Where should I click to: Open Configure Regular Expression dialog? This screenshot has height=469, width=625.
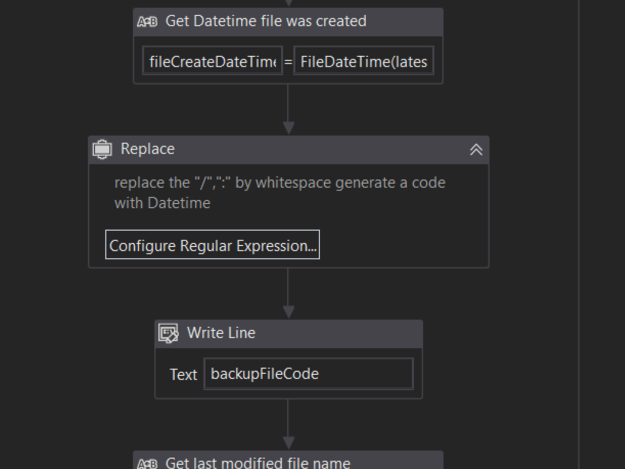click(212, 245)
